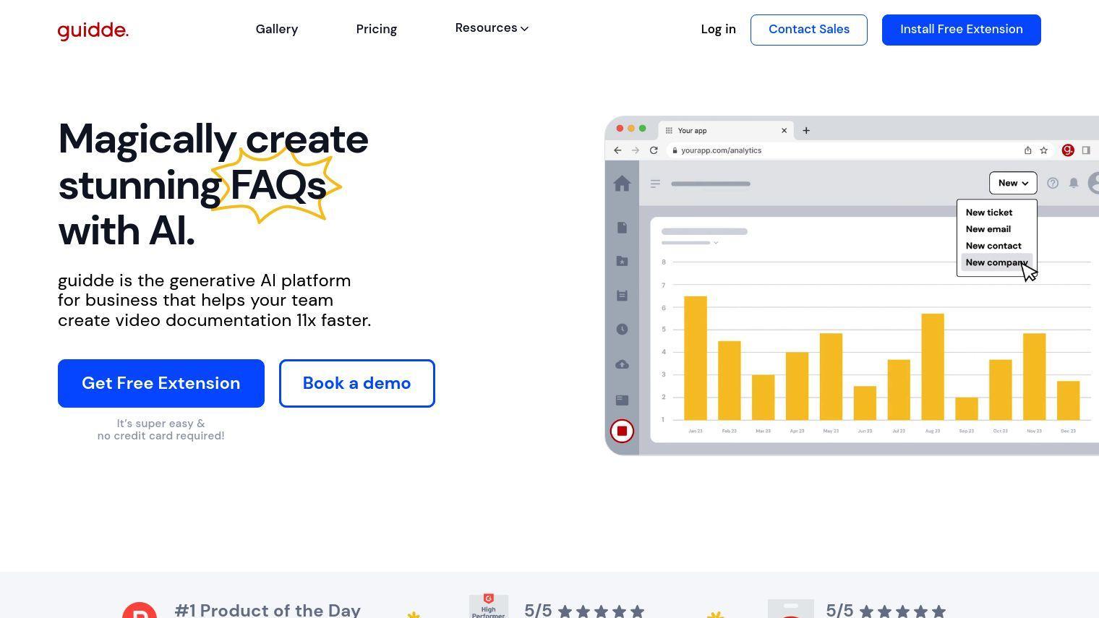Click the "no credit card required!" note
Screen dimensions: 1099x618
pos(161,436)
